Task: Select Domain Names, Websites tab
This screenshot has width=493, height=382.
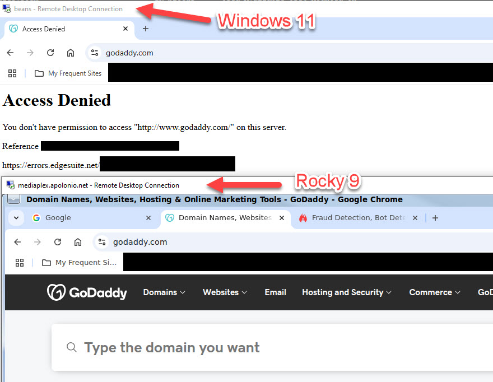Action: click(226, 218)
